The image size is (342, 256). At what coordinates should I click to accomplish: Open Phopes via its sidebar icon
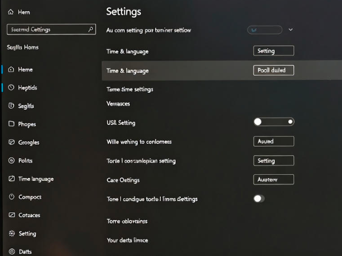tap(12, 124)
